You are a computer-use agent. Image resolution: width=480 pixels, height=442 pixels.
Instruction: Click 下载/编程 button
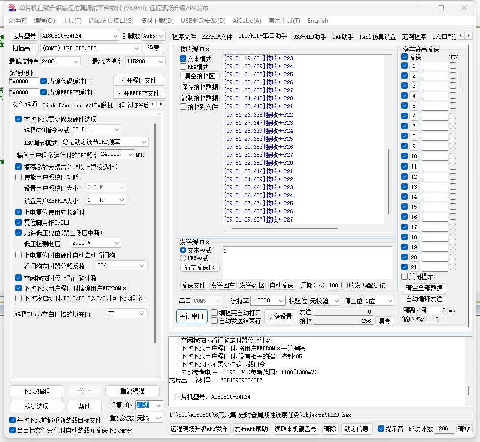(x=37, y=391)
